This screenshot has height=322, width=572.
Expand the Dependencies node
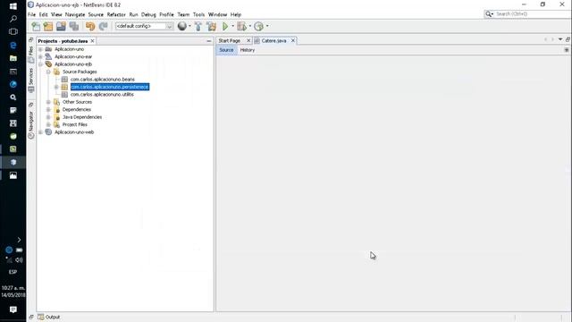tap(48, 109)
